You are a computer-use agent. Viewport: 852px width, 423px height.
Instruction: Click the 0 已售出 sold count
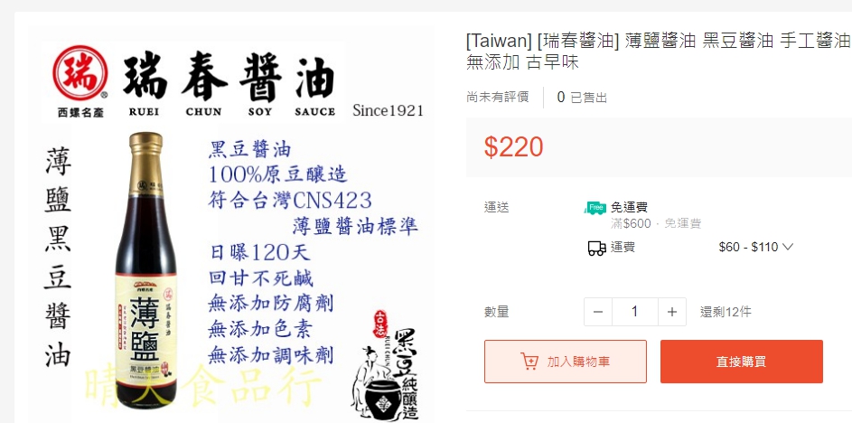[582, 98]
